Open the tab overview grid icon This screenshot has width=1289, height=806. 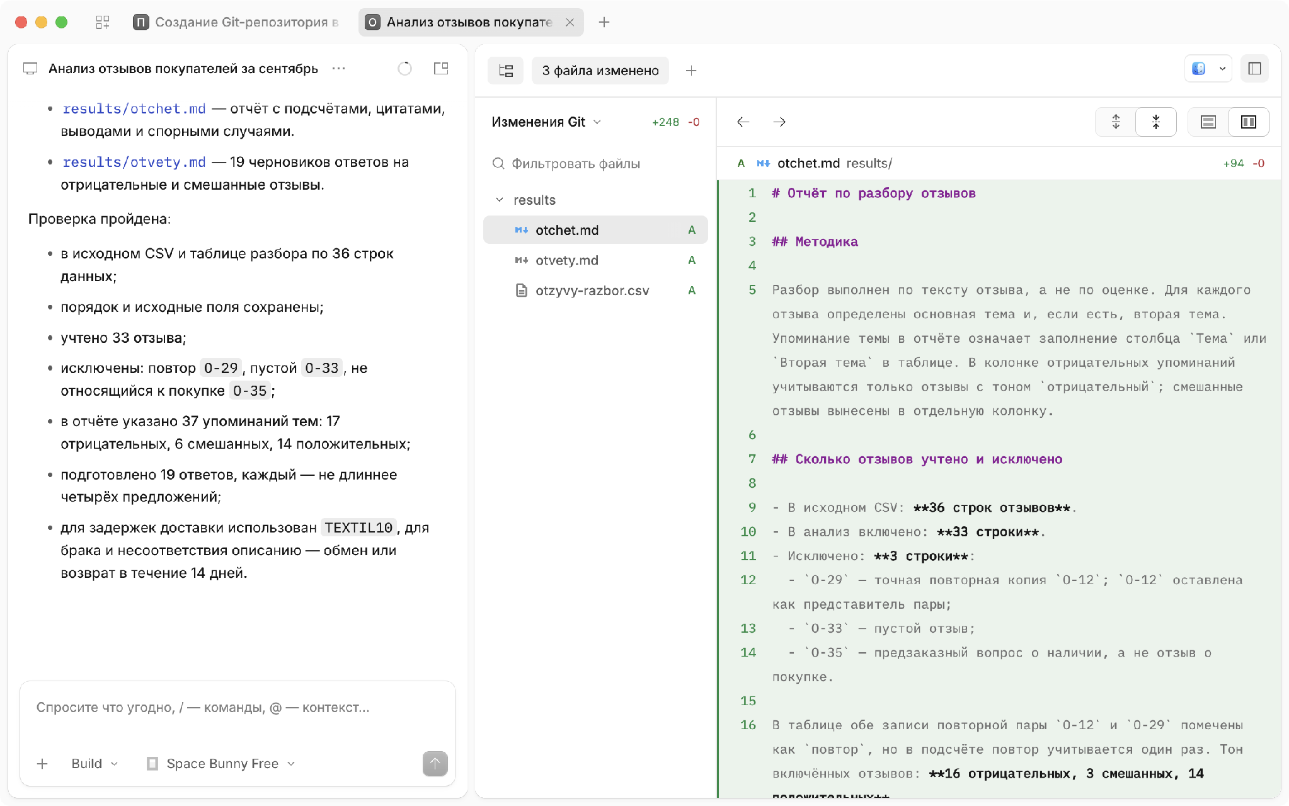103,23
